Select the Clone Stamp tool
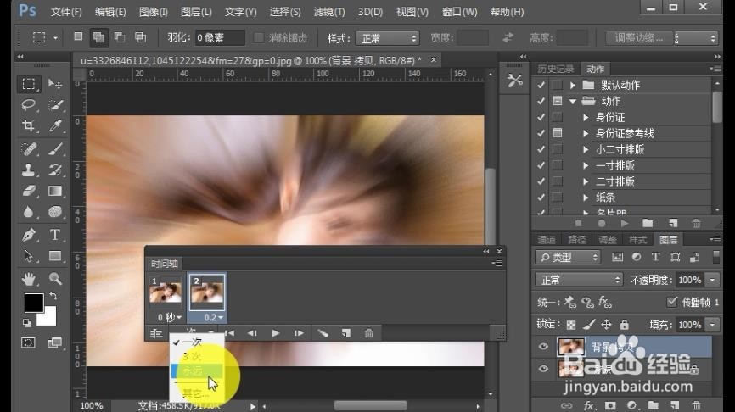This screenshot has width=735, height=412. 29,170
